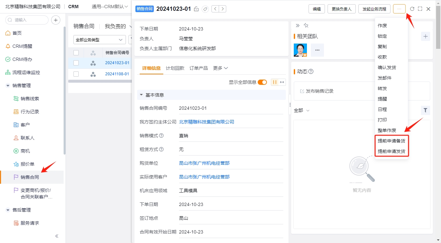Click the filter icon in 动态 section
The image size is (441, 243).
tap(426, 110)
